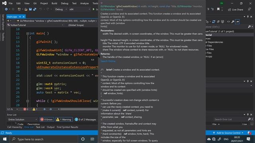
Task: Click the Windows Start button
Action: point(5,139)
